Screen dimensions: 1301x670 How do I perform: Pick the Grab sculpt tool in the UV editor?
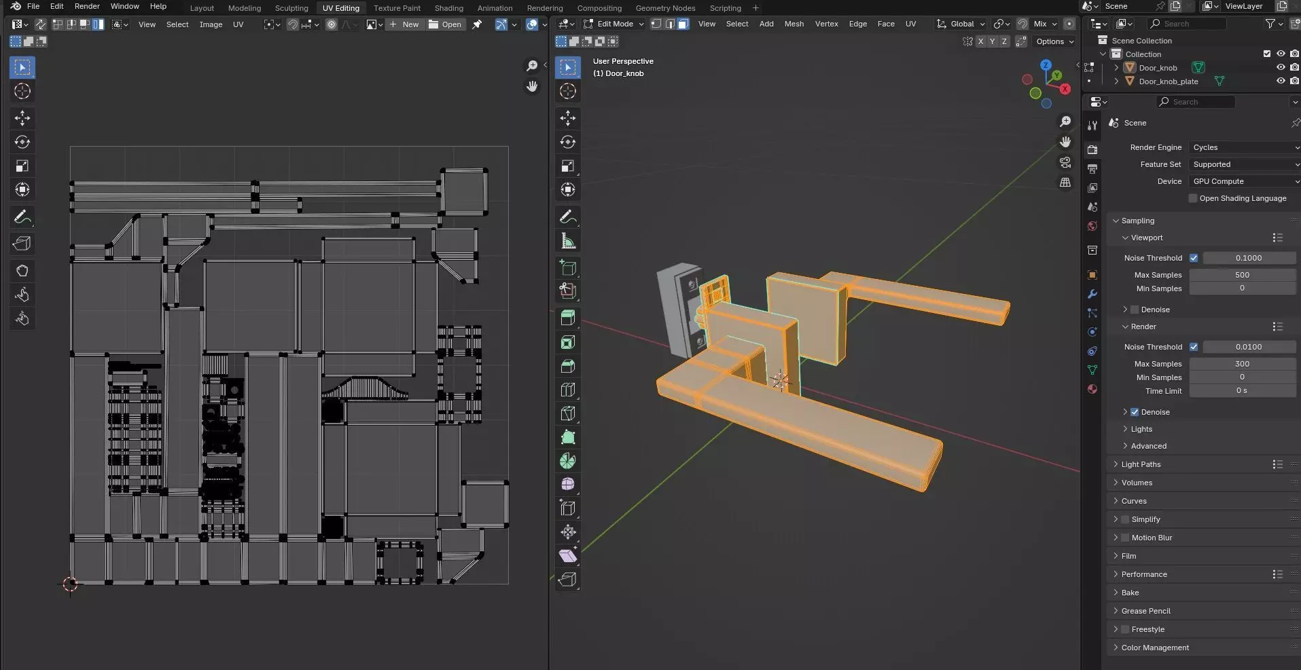[x=22, y=271]
